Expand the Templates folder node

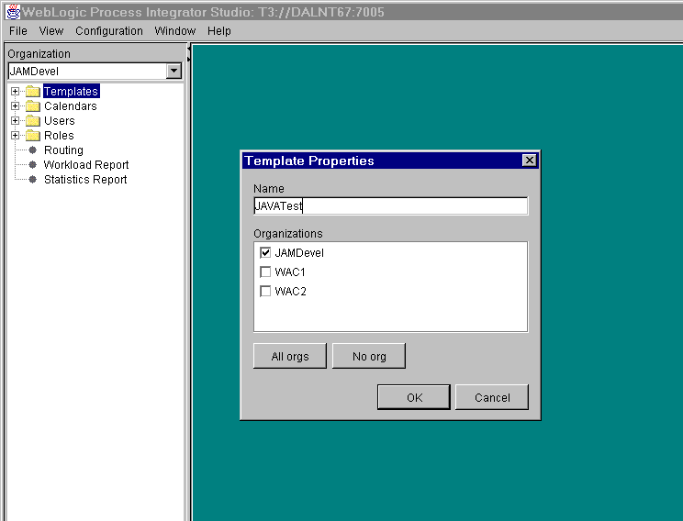16,92
